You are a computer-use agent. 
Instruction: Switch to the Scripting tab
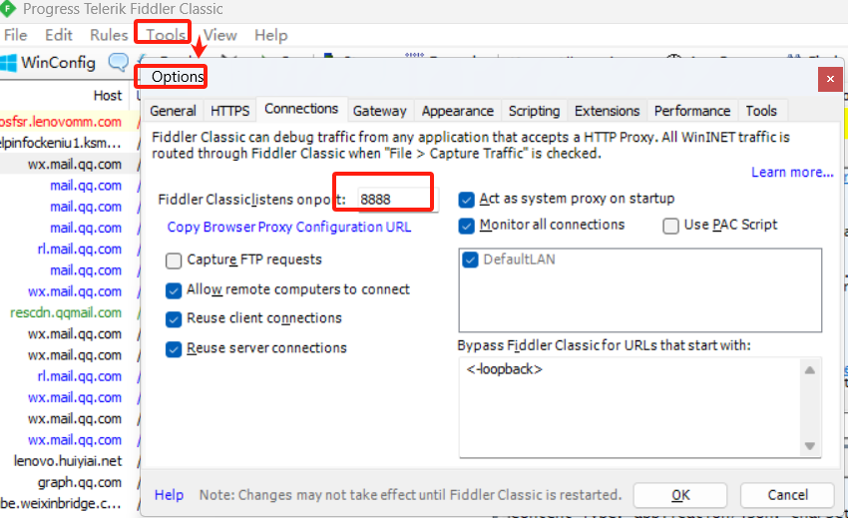click(x=534, y=111)
